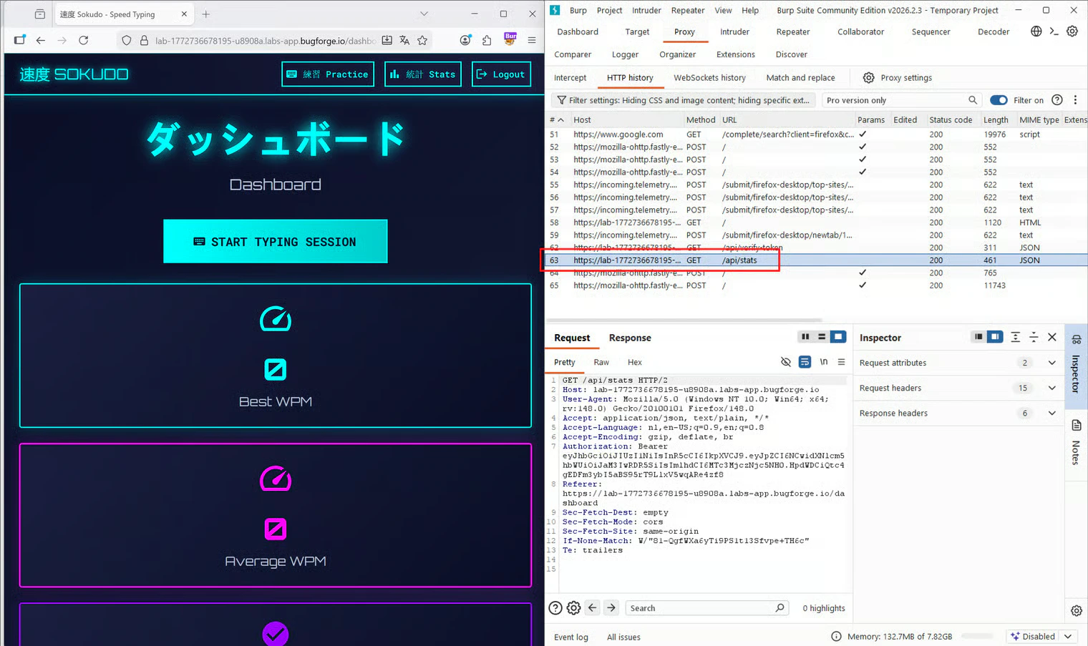Viewport: 1088px width, 646px height.
Task: Open the Project menu
Action: pos(609,10)
